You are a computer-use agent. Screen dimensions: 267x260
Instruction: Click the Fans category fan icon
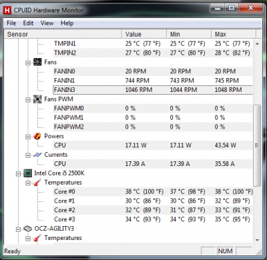pyautogui.click(x=37, y=62)
